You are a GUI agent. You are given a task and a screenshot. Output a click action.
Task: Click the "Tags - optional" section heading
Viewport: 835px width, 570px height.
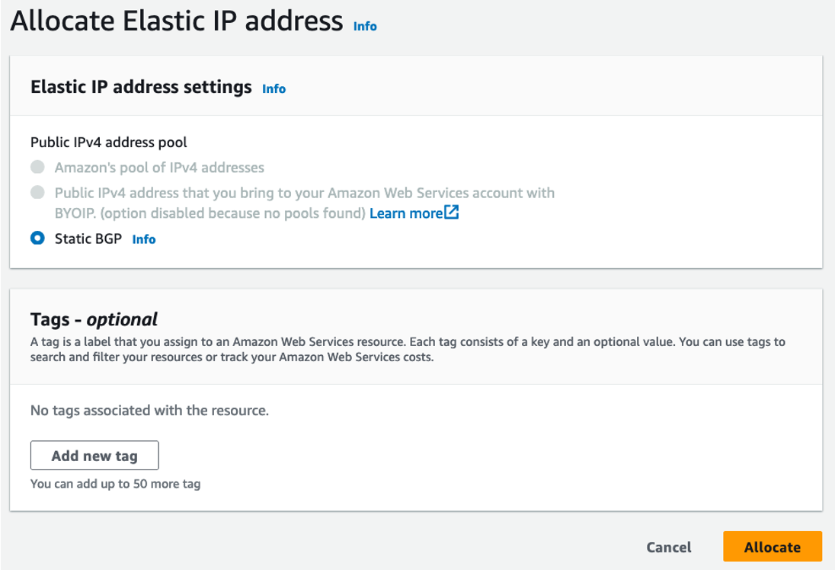tap(94, 319)
